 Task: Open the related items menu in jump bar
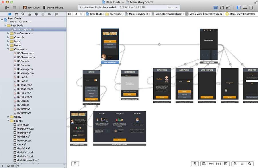(69, 14)
